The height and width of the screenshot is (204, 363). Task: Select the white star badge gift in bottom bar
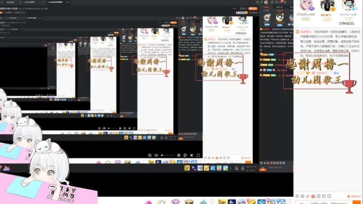point(162,202)
